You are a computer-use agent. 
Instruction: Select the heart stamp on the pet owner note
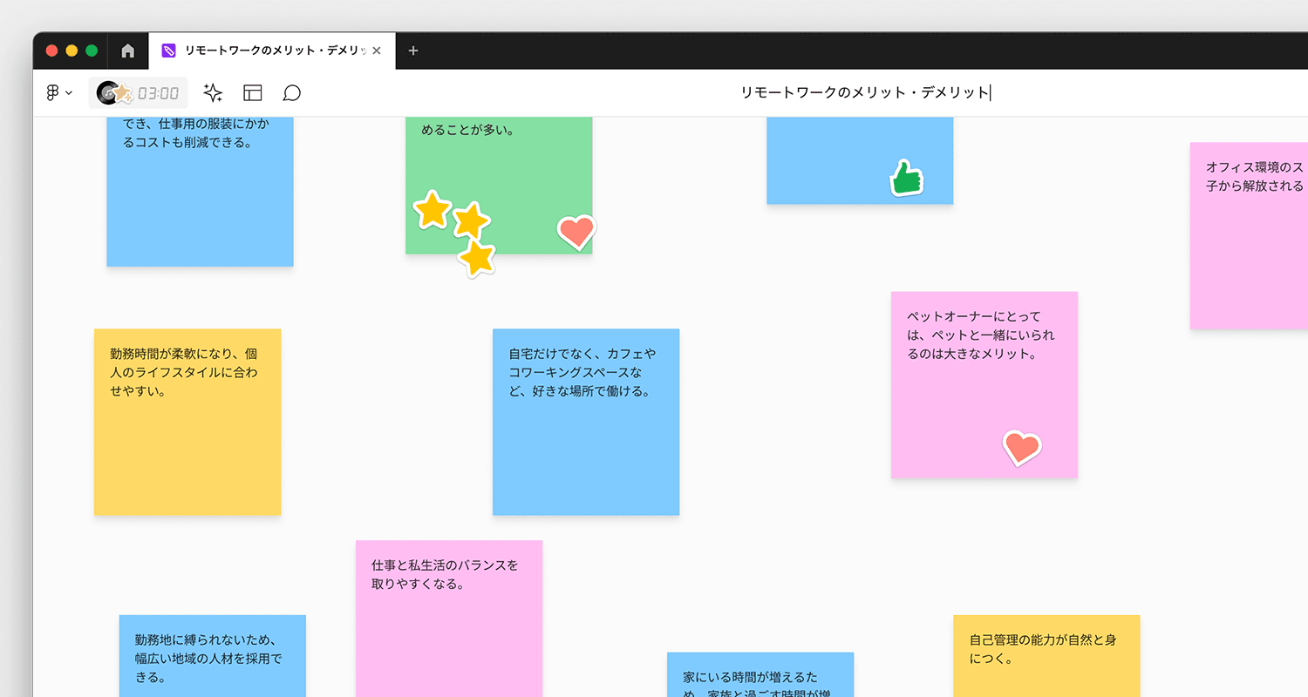[x=1021, y=448]
